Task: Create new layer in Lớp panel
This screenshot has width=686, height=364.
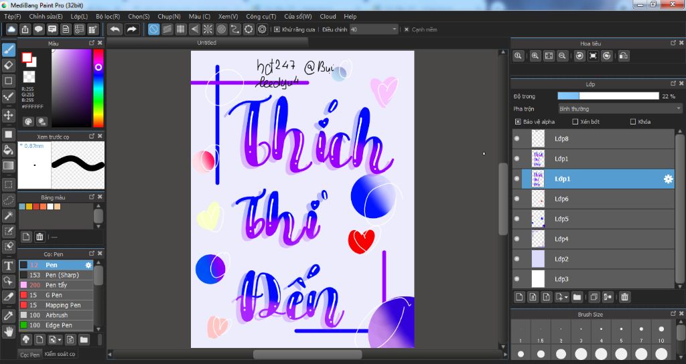Action: (519, 297)
